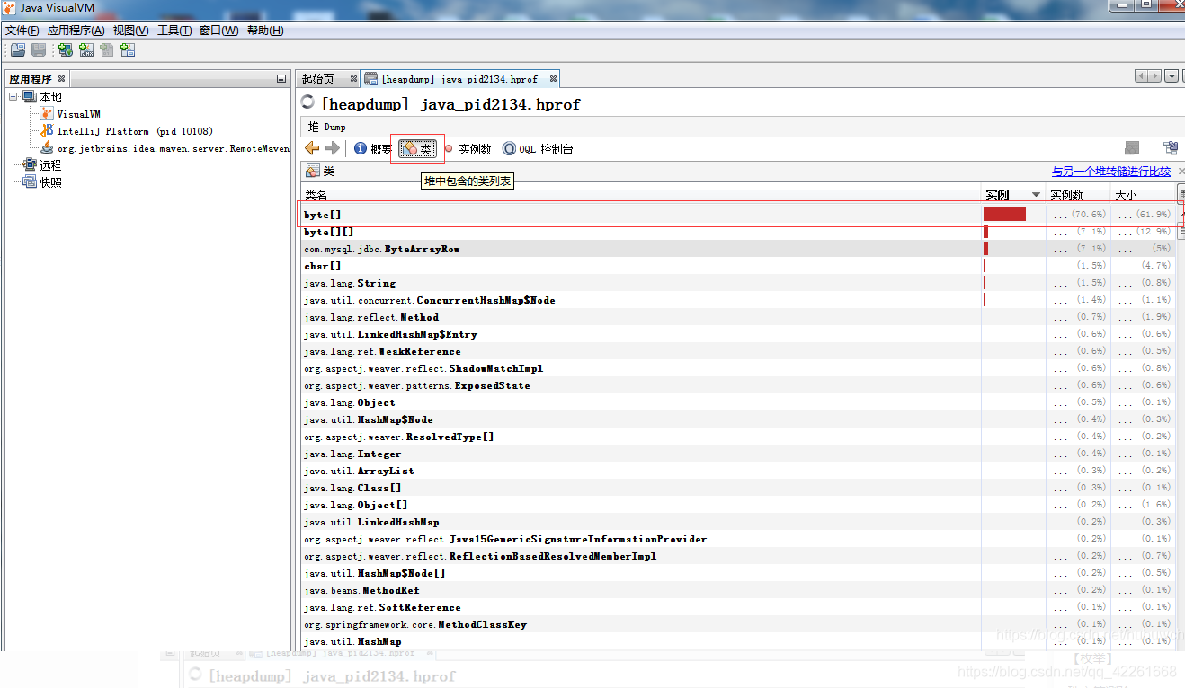1185x688 pixels.
Task: Sort by the 大小 size column header
Action: [x=1143, y=195]
